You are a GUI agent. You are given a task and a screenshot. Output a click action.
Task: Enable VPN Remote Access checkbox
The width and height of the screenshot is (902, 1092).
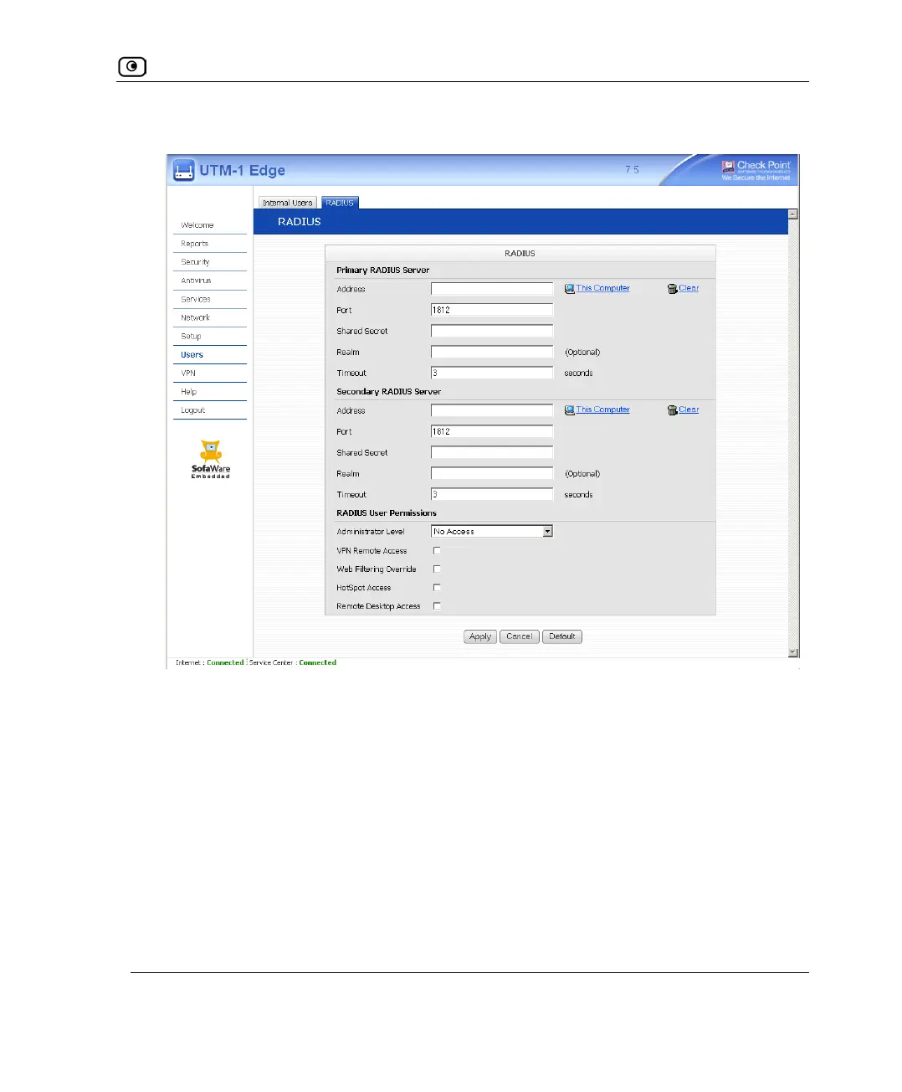pos(437,551)
